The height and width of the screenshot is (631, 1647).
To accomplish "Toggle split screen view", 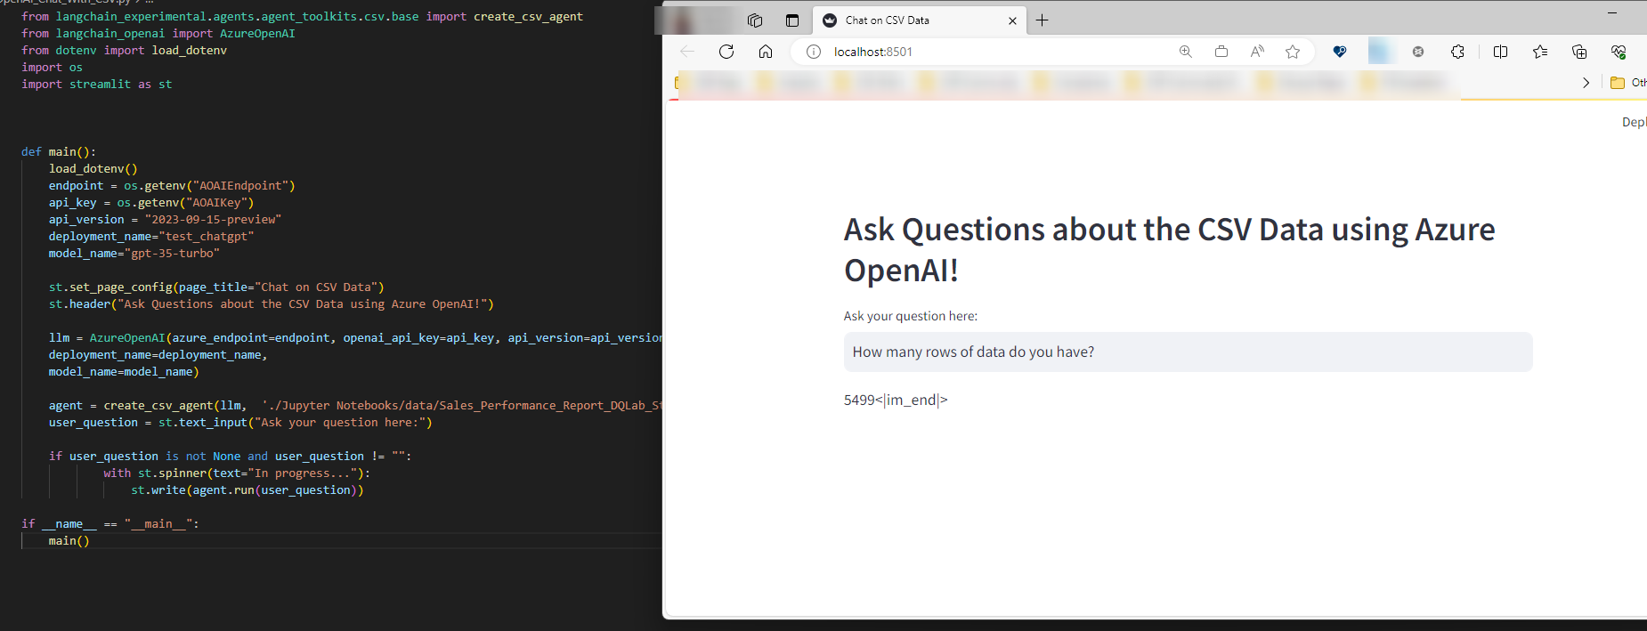I will (x=1500, y=52).
